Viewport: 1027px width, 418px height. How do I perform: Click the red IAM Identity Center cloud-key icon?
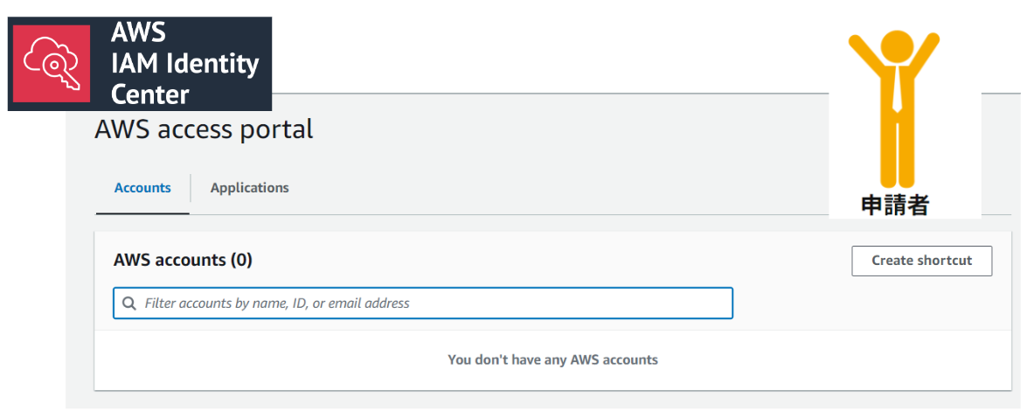click(52, 64)
